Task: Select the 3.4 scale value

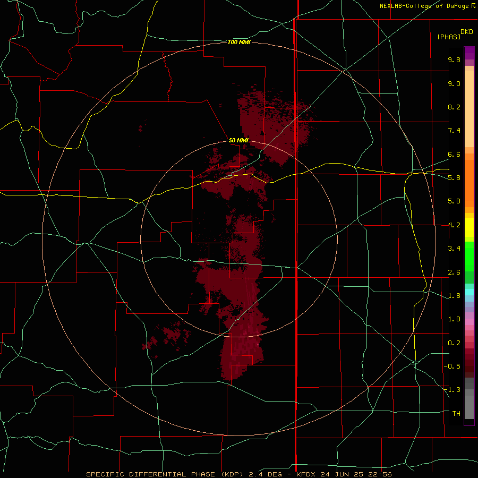Action: [454, 249]
